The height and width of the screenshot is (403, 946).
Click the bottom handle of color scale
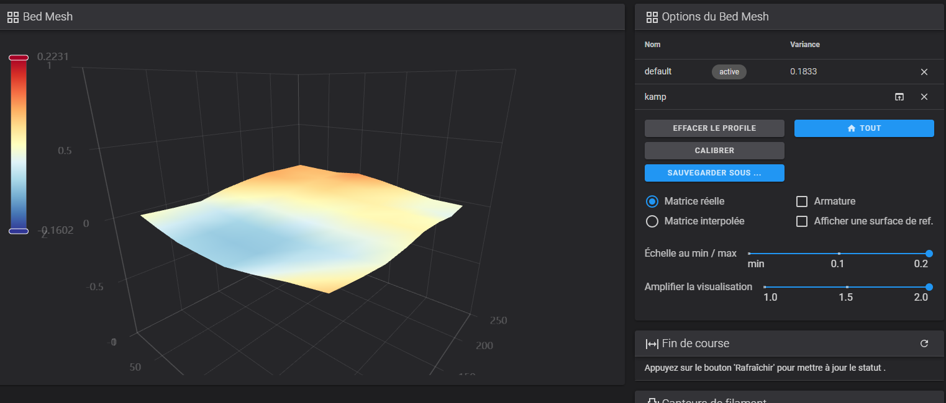point(19,231)
